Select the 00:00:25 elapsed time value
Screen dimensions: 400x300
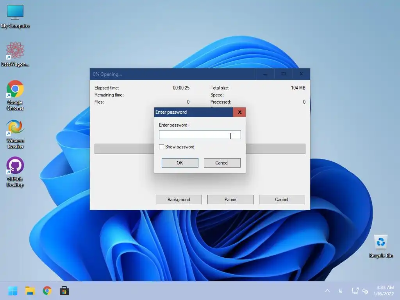[x=181, y=88]
